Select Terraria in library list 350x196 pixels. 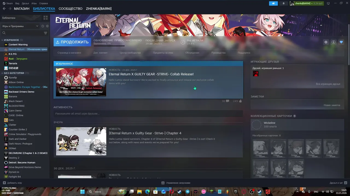(x=13, y=63)
